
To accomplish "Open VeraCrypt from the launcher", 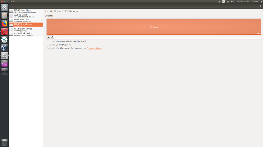I will [x=4, y=40].
